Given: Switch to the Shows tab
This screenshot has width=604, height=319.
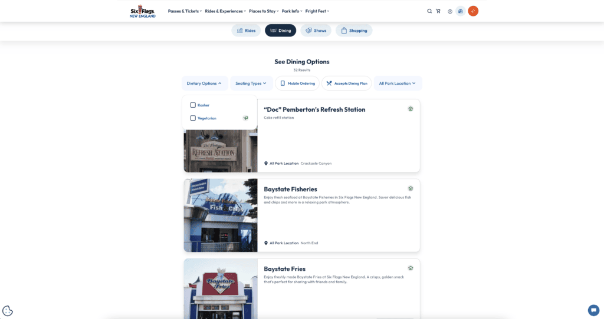Looking at the screenshot, I should tap(316, 31).
